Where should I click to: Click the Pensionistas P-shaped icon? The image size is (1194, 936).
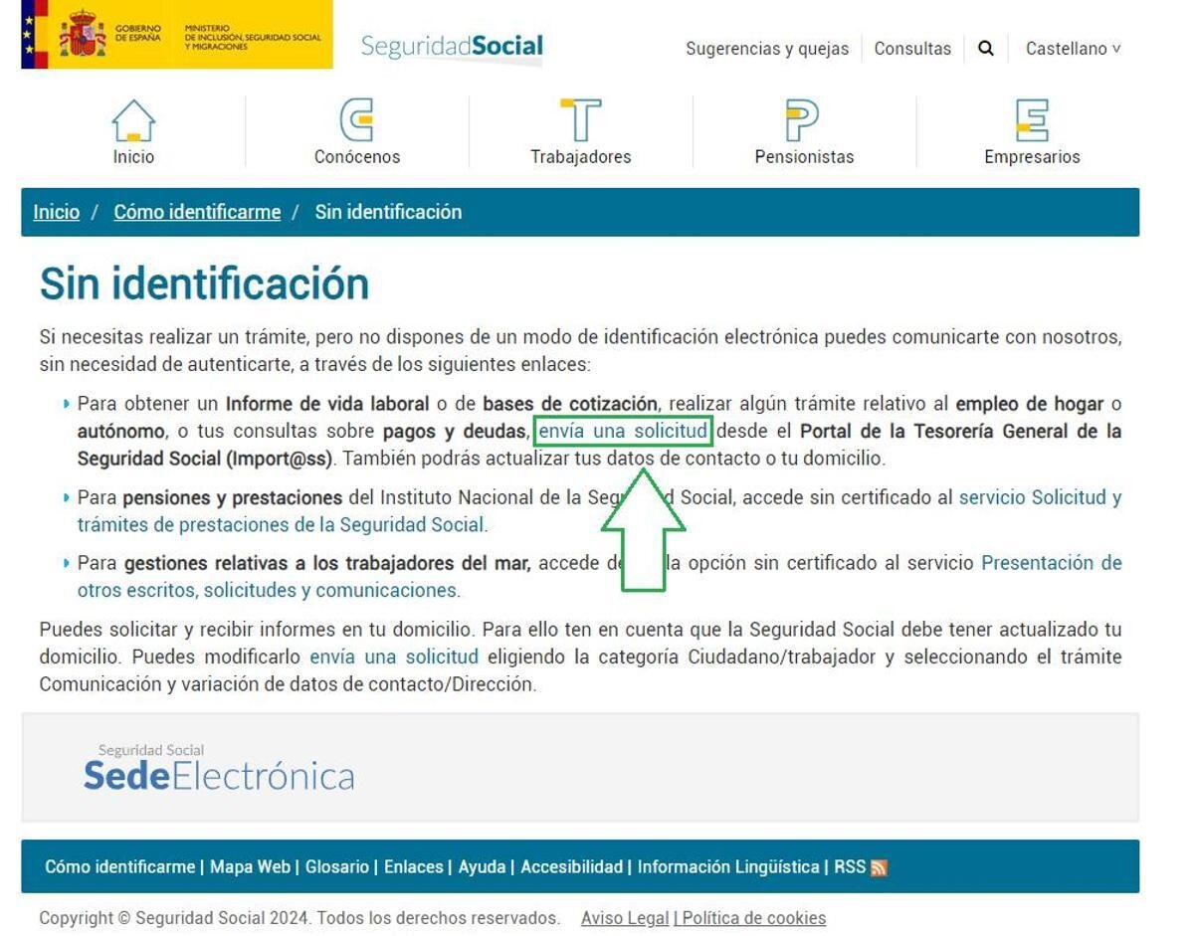[803, 120]
